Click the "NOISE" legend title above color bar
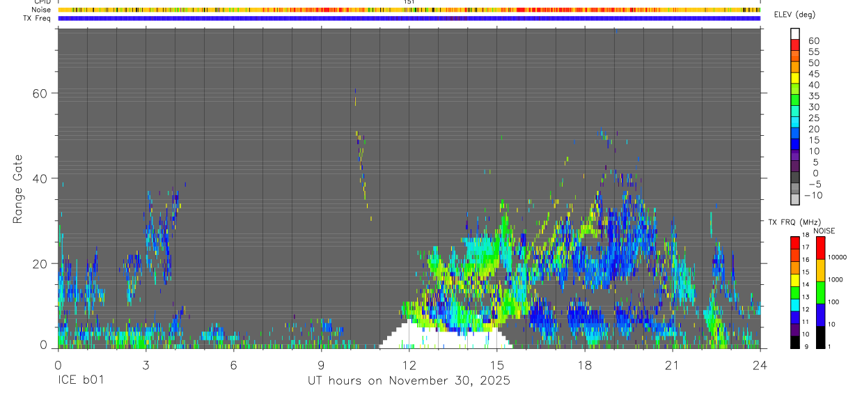 pyautogui.click(x=824, y=231)
